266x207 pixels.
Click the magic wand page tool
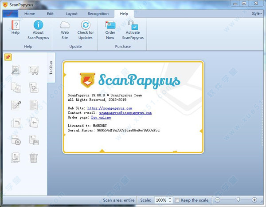click(x=16, y=70)
